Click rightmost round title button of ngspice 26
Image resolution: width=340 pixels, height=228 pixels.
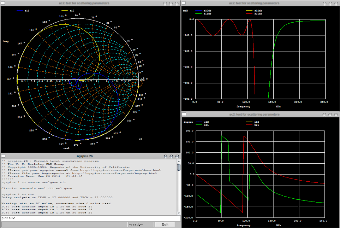click(x=177, y=156)
